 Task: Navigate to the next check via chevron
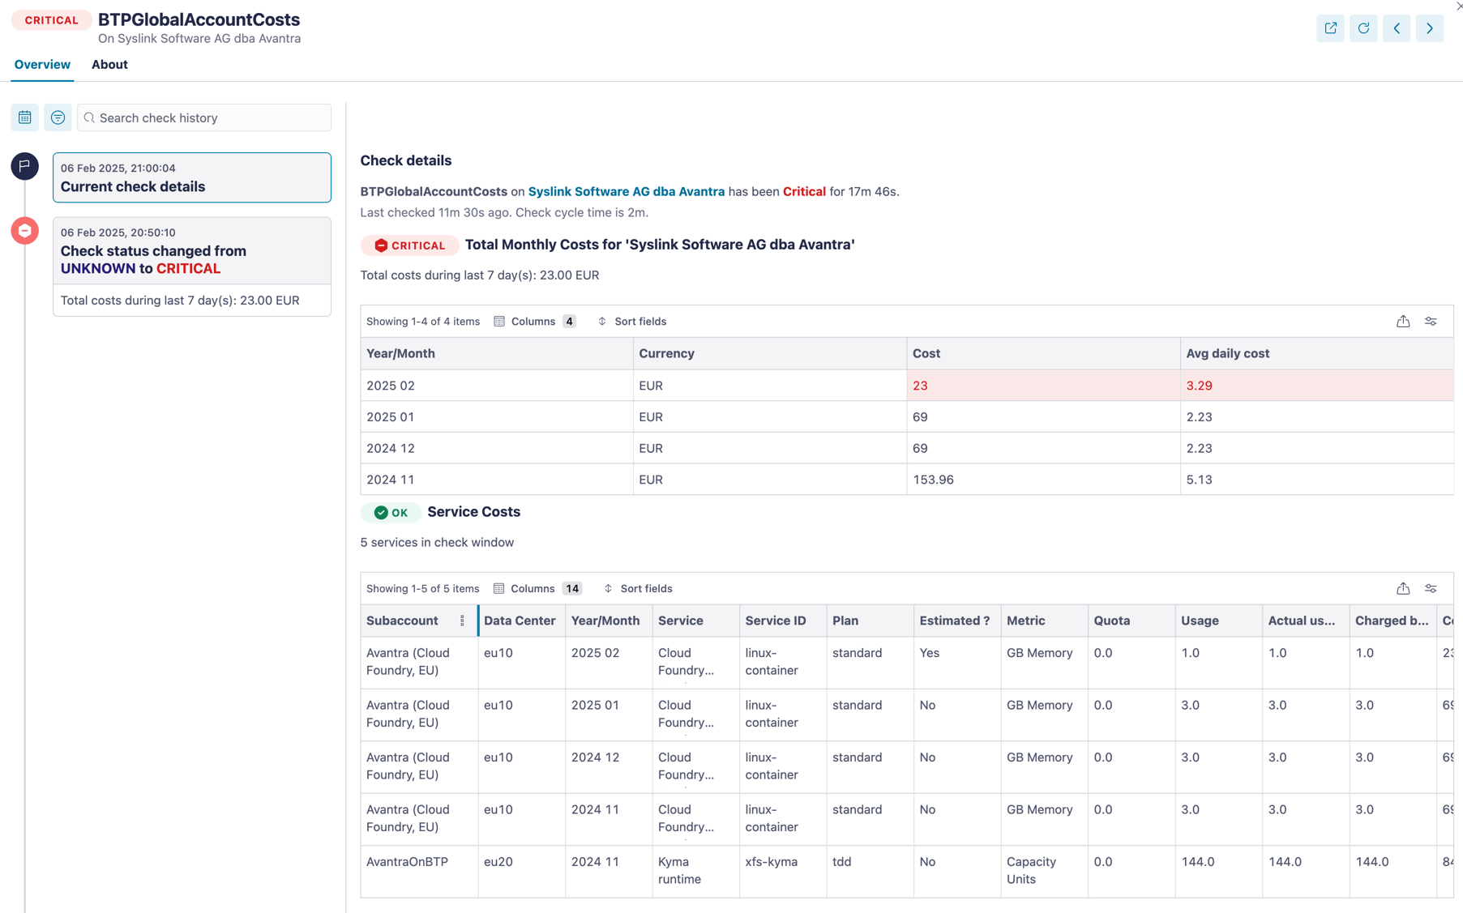coord(1430,28)
